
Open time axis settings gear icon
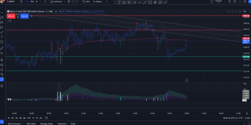247,113
